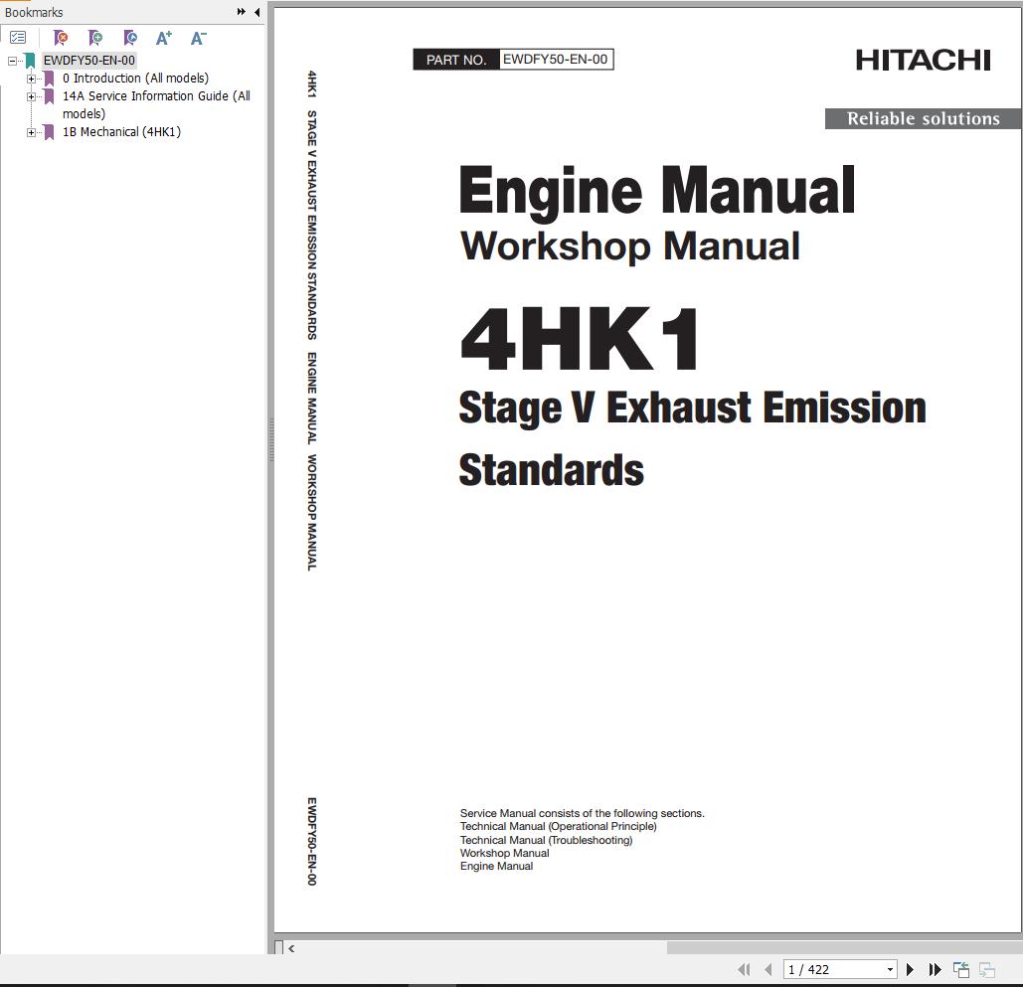The height and width of the screenshot is (987, 1023).
Task: Decrease bookmark font size with A- icon
Action: [199, 38]
